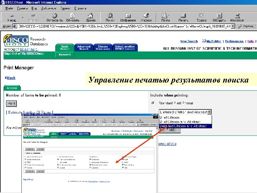
Task: Click the Terms of Use link
Action: 167,144
